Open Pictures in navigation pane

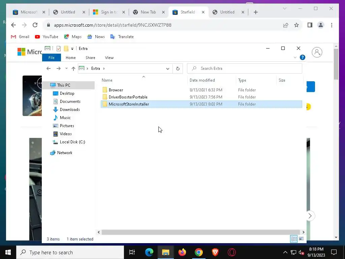[x=67, y=126]
